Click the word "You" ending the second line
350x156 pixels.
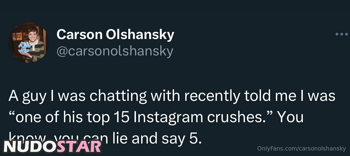[x=290, y=117]
